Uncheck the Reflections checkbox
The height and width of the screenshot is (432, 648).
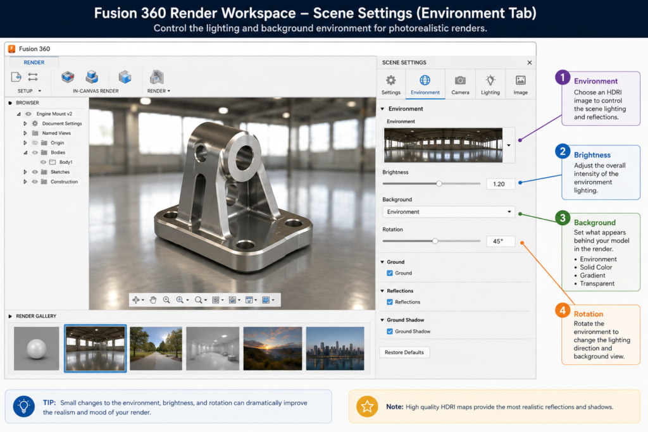pos(390,302)
